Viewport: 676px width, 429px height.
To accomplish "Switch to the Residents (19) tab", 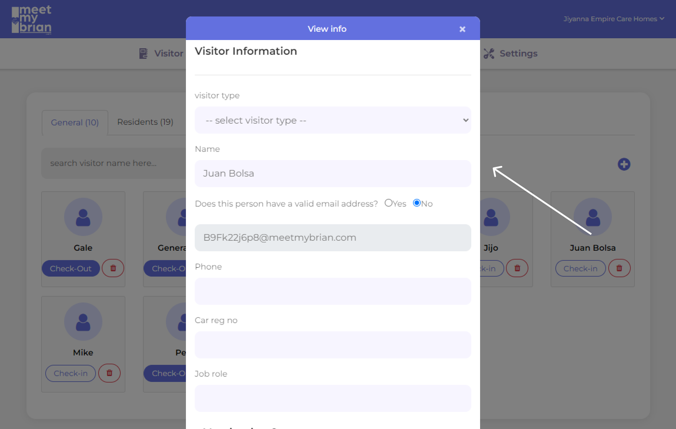I will (x=145, y=122).
